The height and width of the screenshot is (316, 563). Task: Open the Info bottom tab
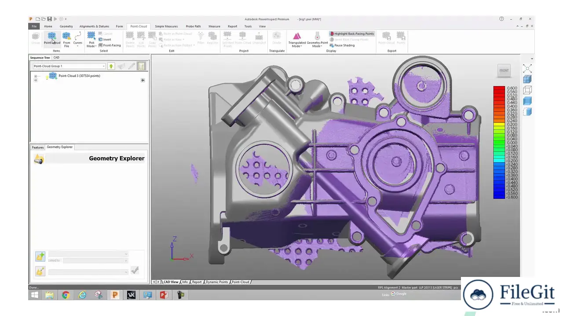(185, 282)
